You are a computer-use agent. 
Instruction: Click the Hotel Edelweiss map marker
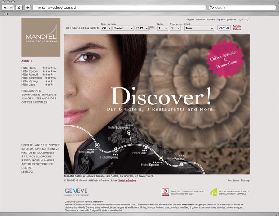tap(129, 133)
